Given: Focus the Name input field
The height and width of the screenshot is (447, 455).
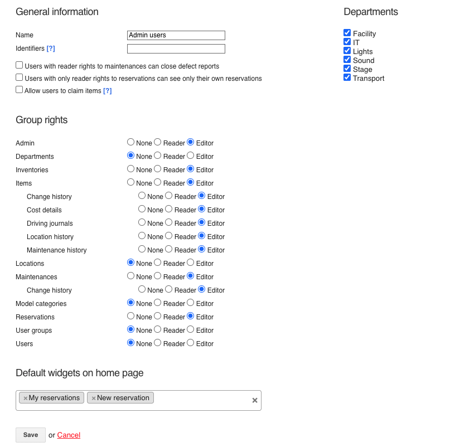Looking at the screenshot, I should coord(176,35).
